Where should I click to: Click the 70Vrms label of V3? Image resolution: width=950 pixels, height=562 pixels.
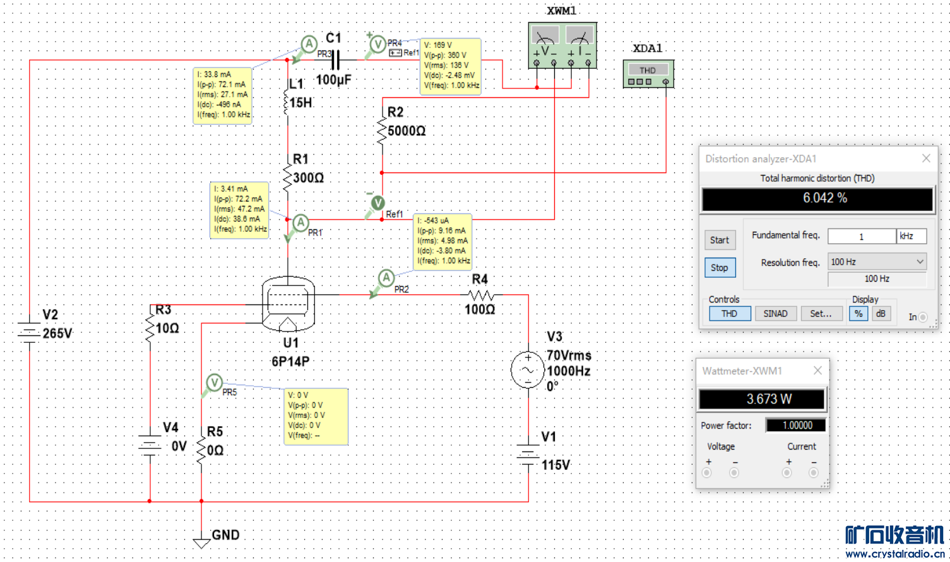coord(569,356)
